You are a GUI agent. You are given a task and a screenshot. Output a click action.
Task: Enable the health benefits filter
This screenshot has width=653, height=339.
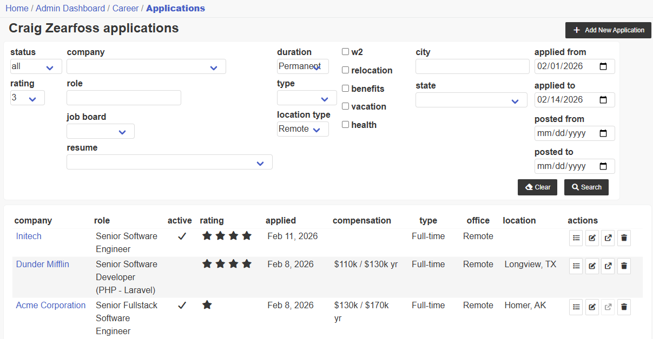click(345, 124)
